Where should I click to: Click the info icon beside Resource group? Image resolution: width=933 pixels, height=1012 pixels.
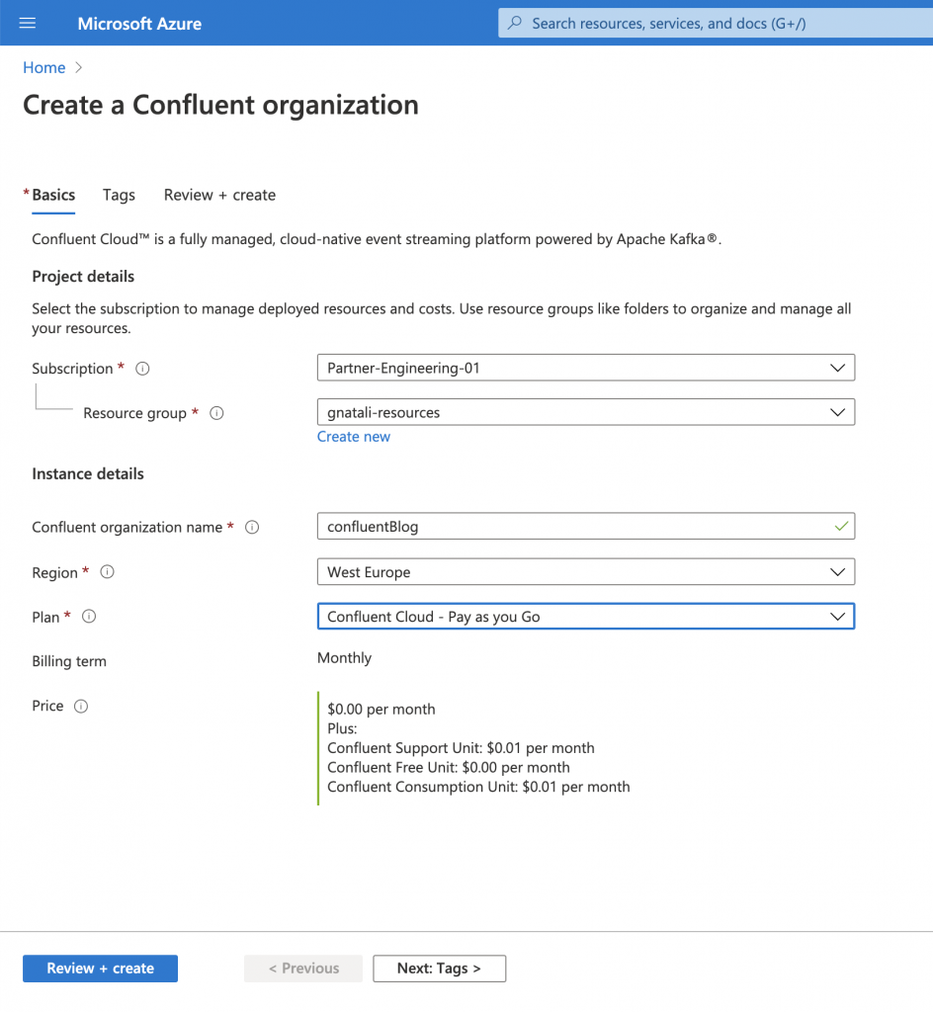point(216,413)
